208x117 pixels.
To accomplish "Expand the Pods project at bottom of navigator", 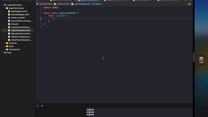I will pyautogui.click(x=3, y=53).
